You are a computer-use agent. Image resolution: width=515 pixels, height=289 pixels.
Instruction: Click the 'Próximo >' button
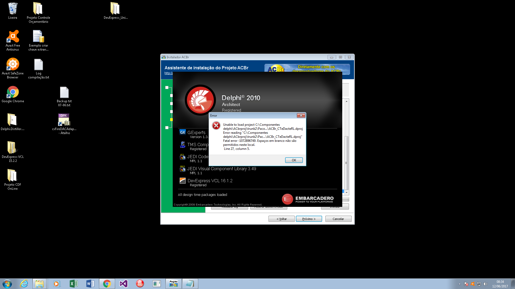pyautogui.click(x=309, y=219)
